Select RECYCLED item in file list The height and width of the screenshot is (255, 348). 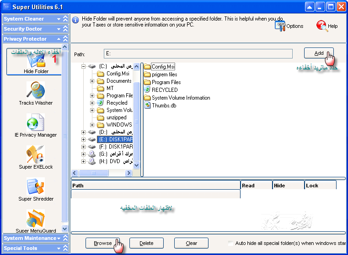(x=161, y=90)
